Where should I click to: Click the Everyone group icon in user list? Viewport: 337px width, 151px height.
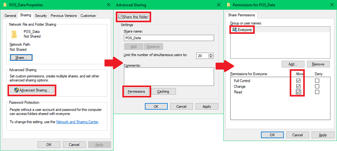click(x=235, y=30)
